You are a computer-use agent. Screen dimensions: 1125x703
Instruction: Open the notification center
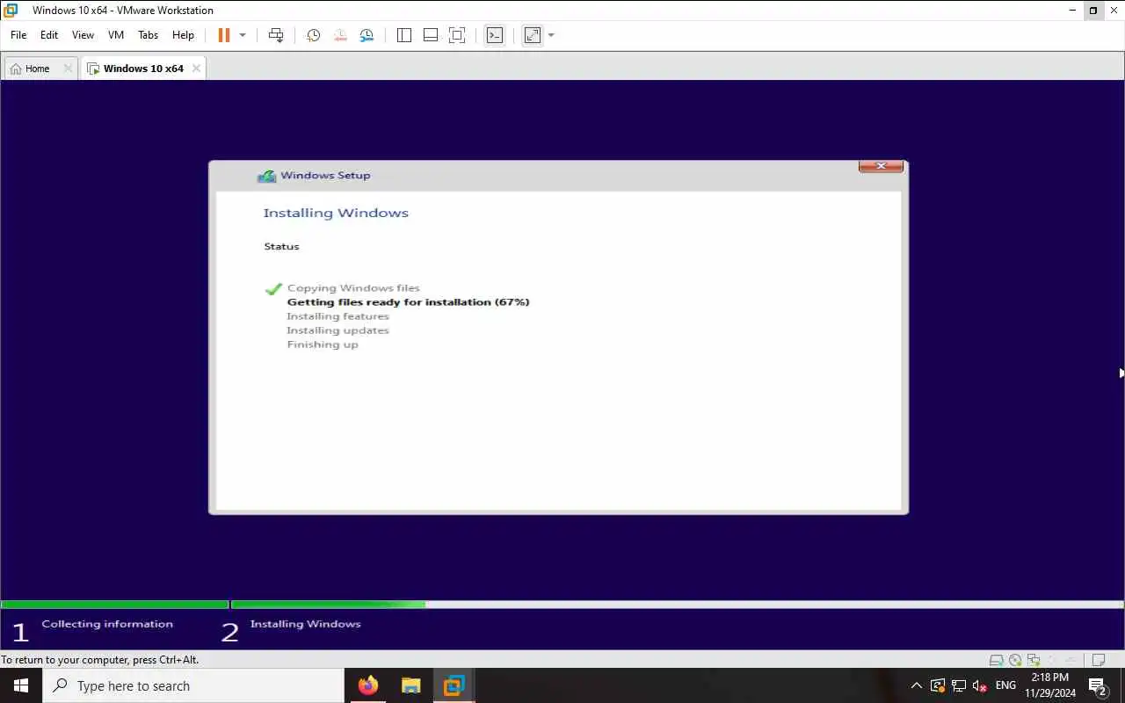(1099, 685)
